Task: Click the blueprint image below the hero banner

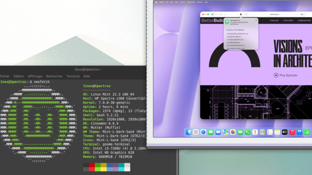Action: coord(256,102)
